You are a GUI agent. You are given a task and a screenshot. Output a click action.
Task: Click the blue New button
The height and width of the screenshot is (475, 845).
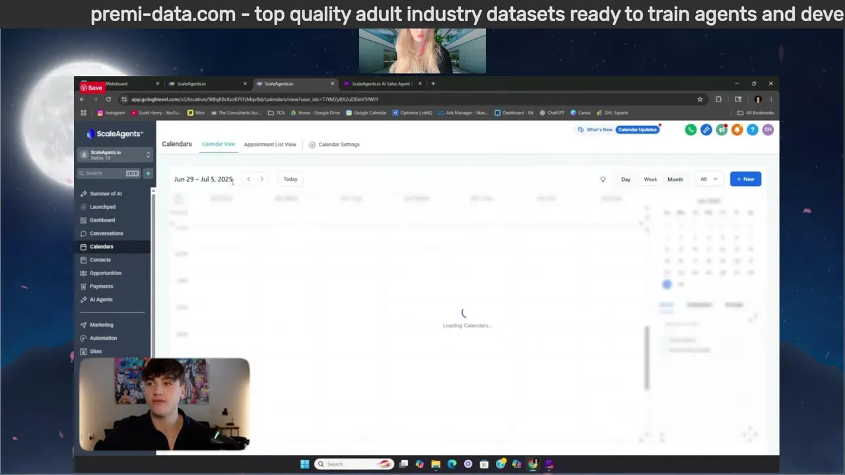[745, 179]
